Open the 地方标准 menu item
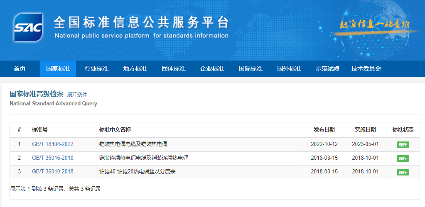The image size is (425, 207). pyautogui.click(x=135, y=69)
